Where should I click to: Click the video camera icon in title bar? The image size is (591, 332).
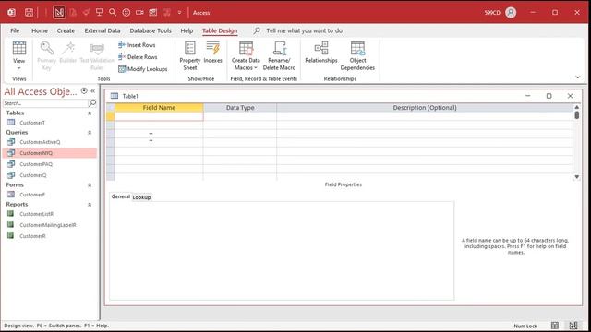[139, 12]
